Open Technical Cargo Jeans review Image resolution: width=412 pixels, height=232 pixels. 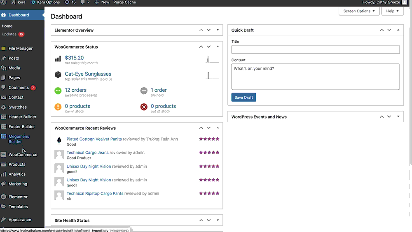pyautogui.click(x=87, y=153)
